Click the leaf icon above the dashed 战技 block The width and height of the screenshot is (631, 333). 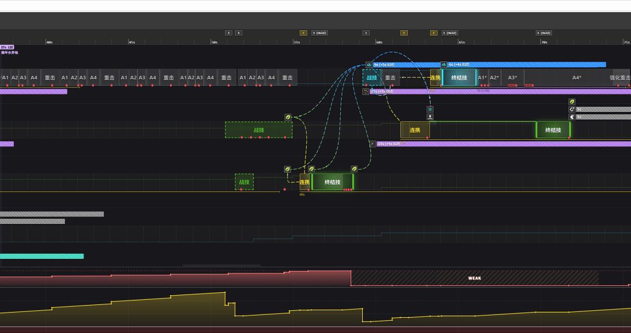[288, 117]
